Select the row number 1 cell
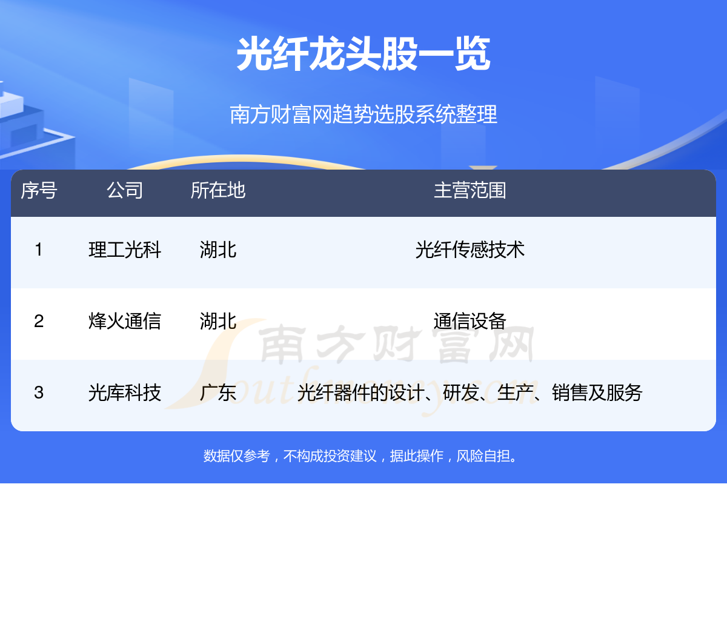727x636 pixels. [x=39, y=250]
